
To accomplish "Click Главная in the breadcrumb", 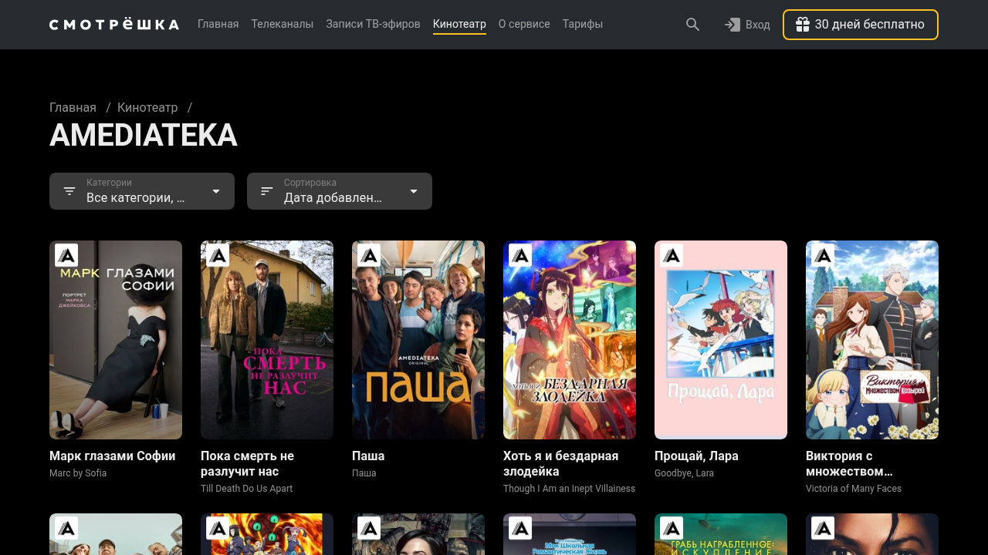I will pyautogui.click(x=73, y=108).
